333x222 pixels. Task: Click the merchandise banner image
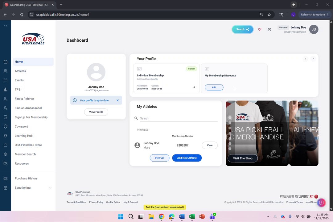coord(257,133)
